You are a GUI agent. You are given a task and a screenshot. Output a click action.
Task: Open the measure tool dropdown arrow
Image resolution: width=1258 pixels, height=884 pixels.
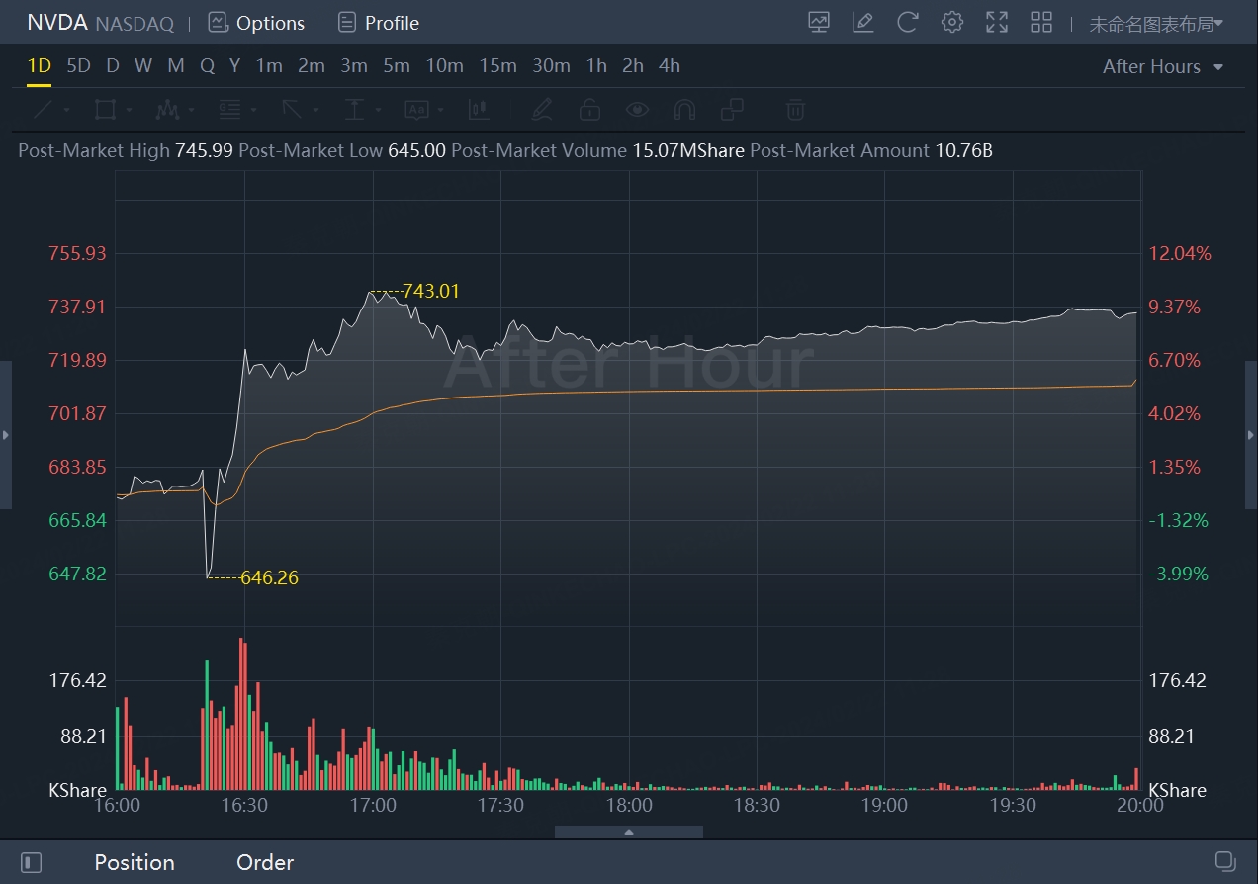378,110
